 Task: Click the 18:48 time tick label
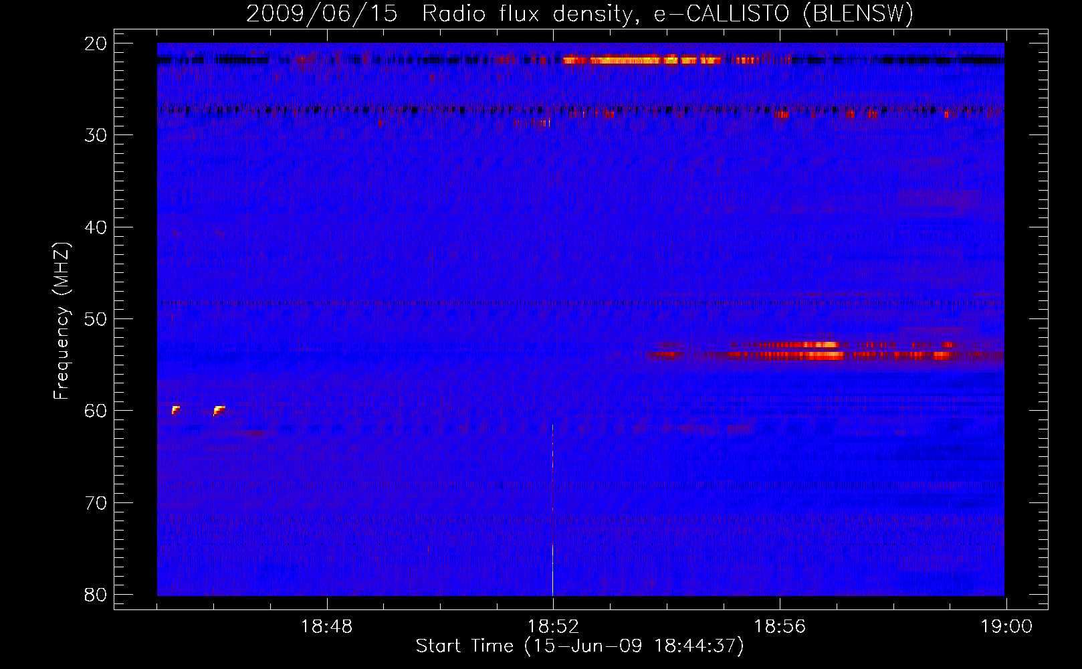[326, 627]
